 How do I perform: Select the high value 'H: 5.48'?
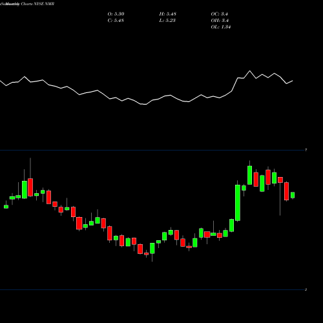(168, 14)
